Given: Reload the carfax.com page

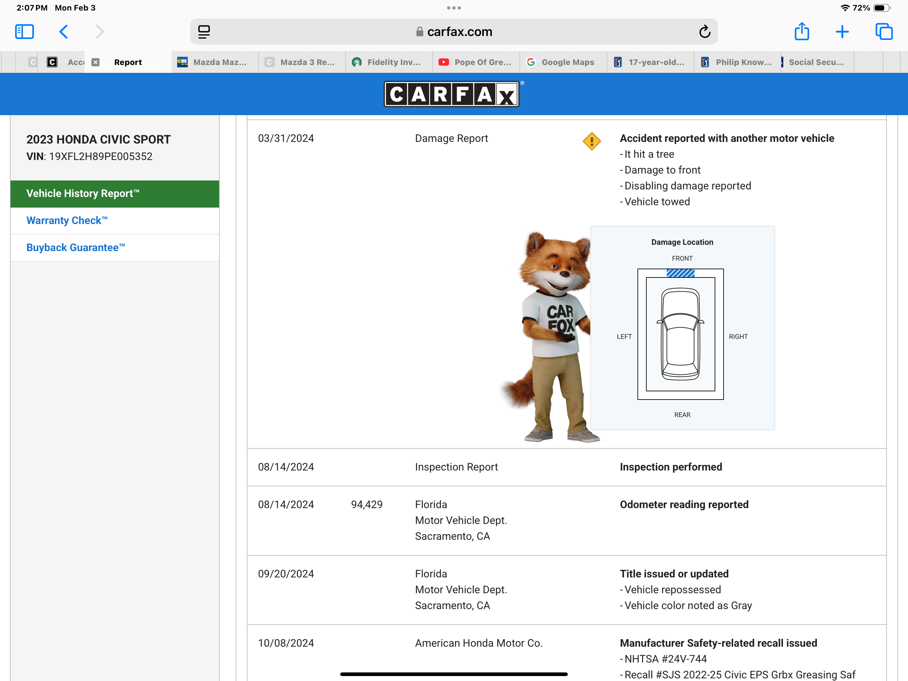Looking at the screenshot, I should (704, 32).
